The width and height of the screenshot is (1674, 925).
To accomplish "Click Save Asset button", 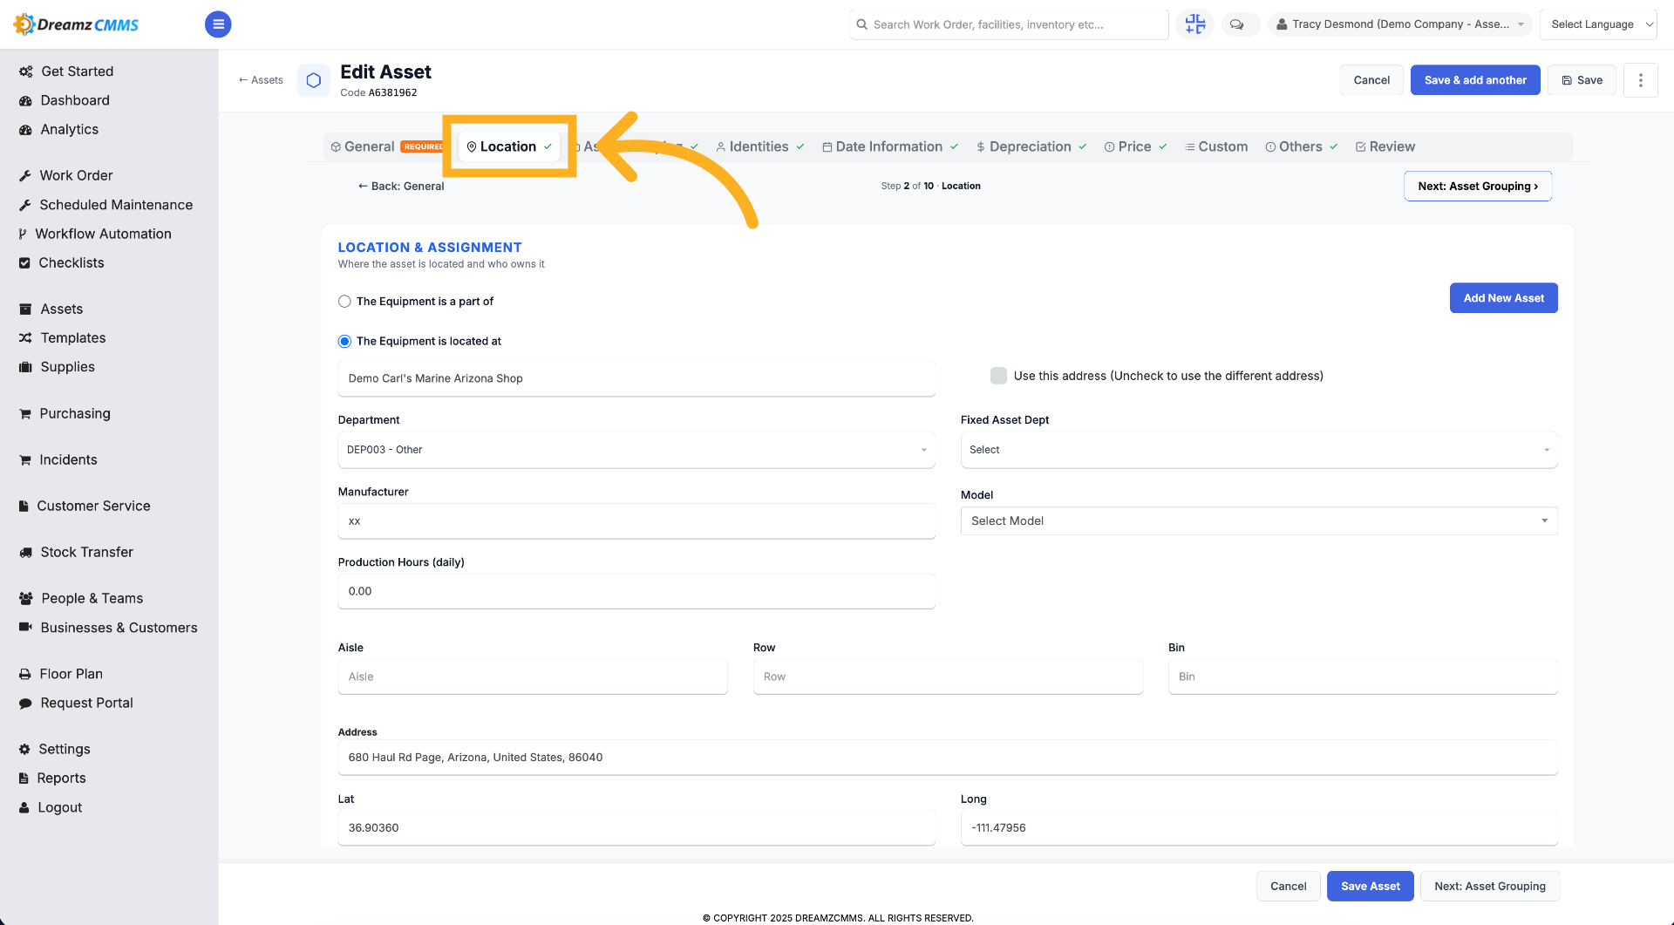I will coord(1370,887).
